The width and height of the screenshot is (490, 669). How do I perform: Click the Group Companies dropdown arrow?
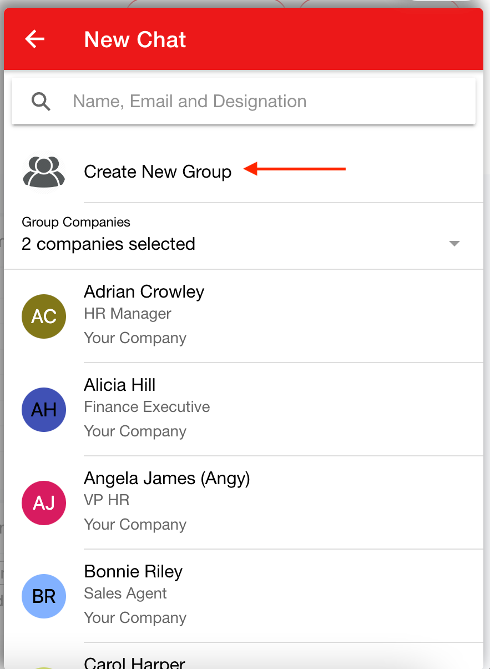[x=454, y=244]
